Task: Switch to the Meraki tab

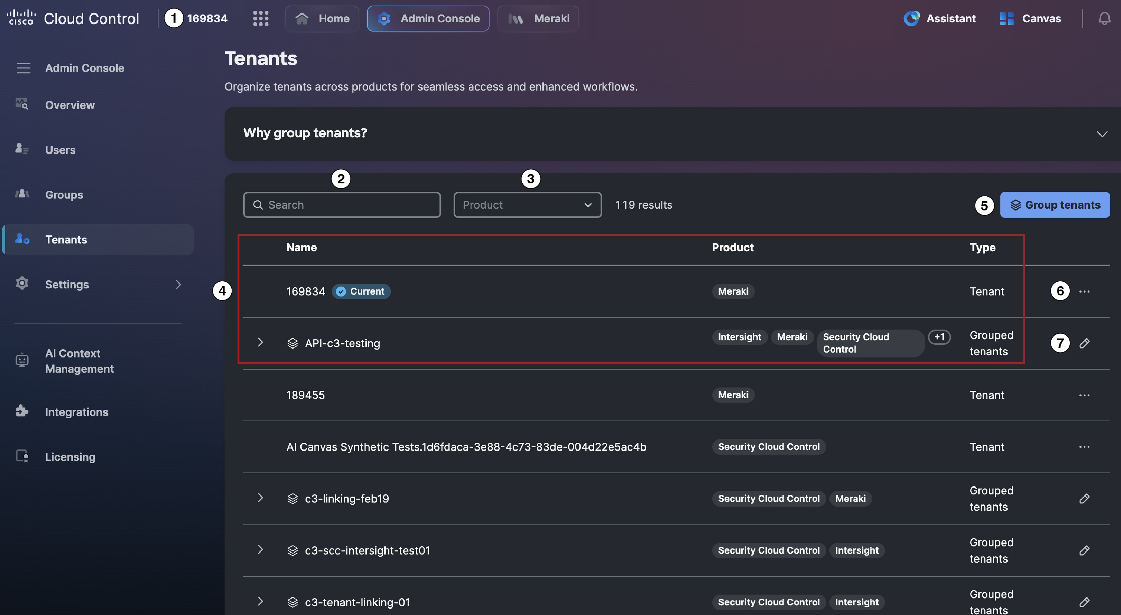Action: 538,18
